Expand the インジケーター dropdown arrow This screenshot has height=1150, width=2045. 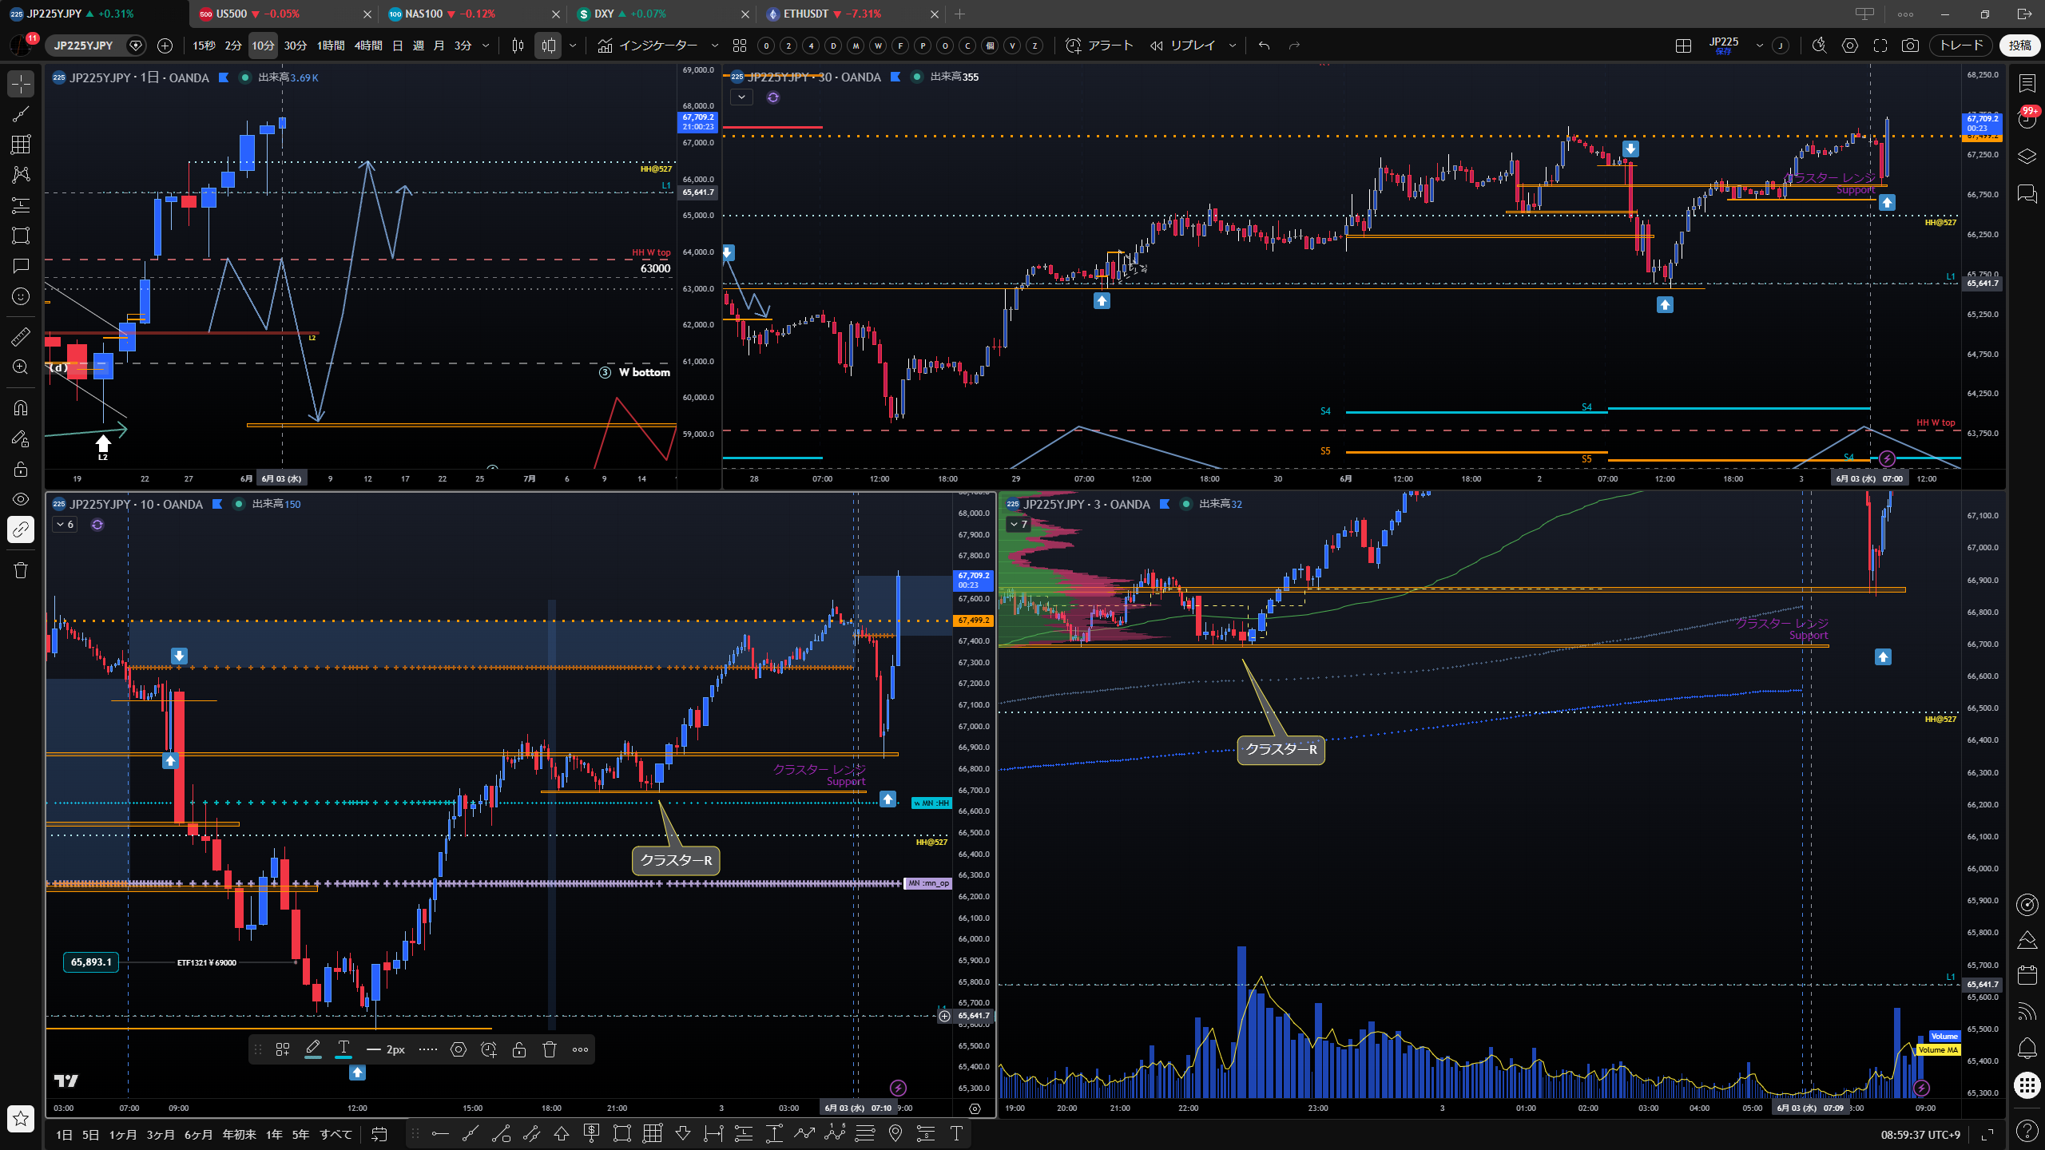click(x=715, y=46)
